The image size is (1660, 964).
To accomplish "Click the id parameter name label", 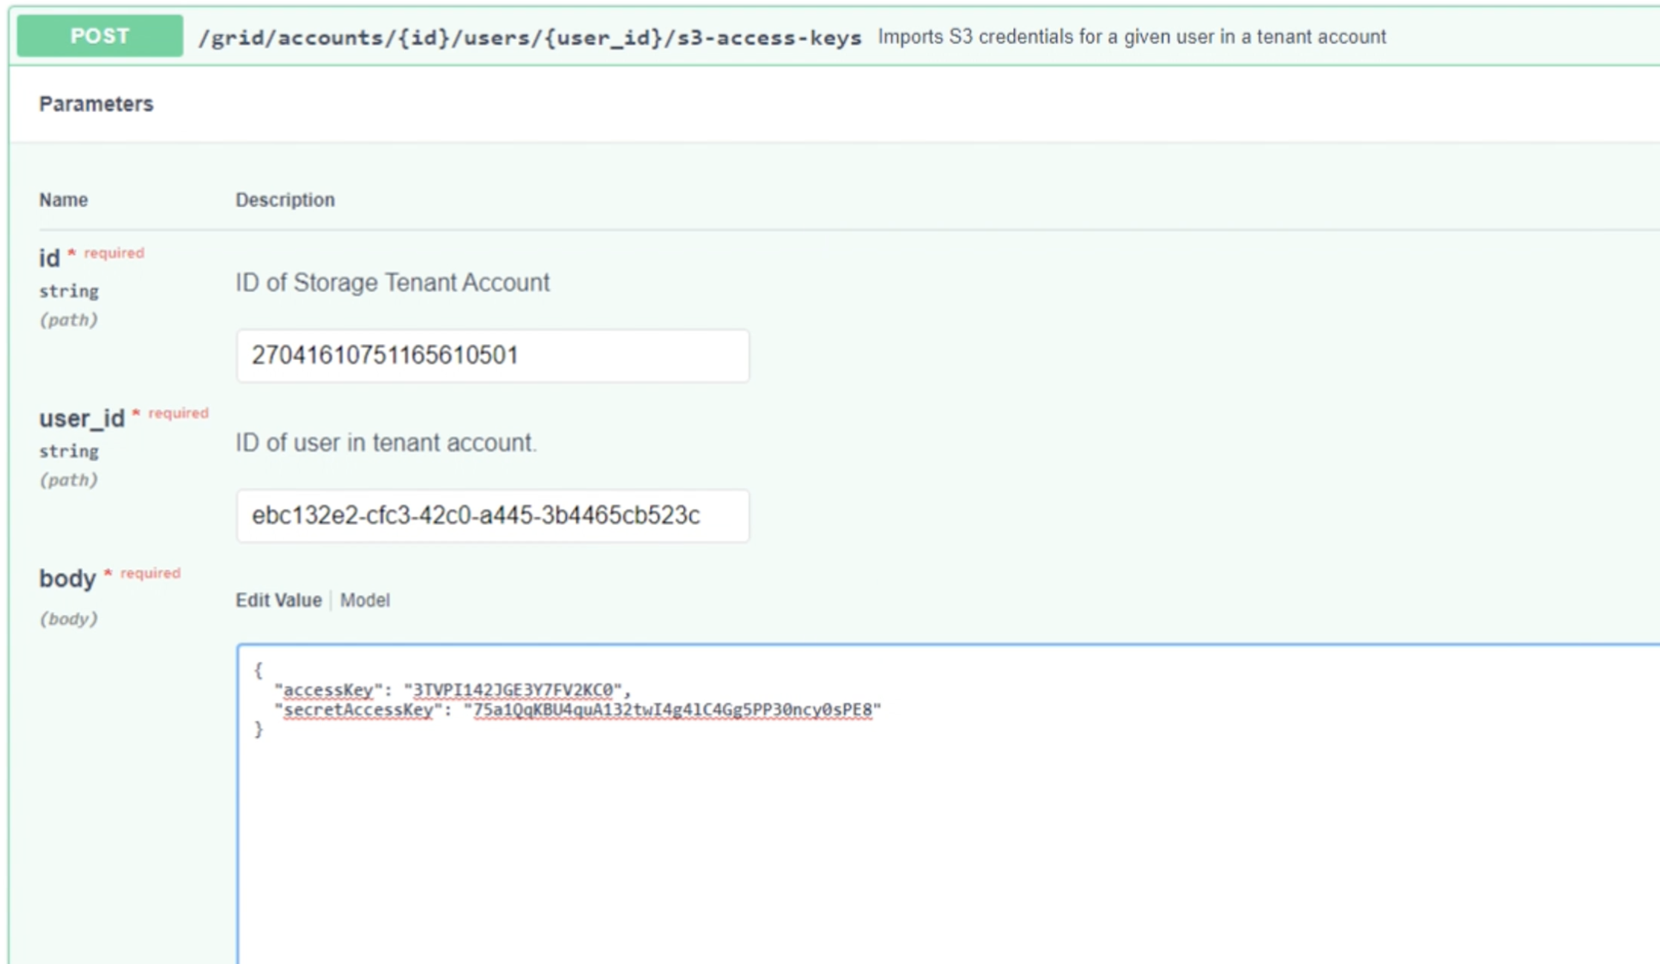I will tap(49, 258).
